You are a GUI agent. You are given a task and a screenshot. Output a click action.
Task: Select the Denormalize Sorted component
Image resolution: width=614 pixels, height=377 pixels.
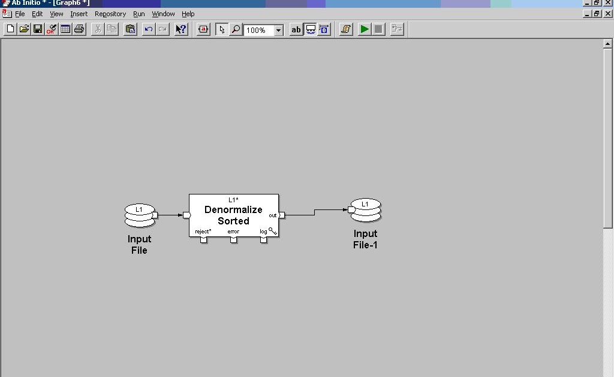[233, 215]
